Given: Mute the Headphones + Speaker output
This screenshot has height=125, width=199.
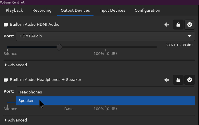Looking at the screenshot, I should tap(167, 80).
